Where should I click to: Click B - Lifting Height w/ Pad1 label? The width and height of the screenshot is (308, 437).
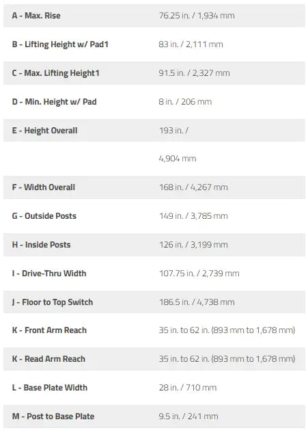pyautogui.click(x=60, y=44)
